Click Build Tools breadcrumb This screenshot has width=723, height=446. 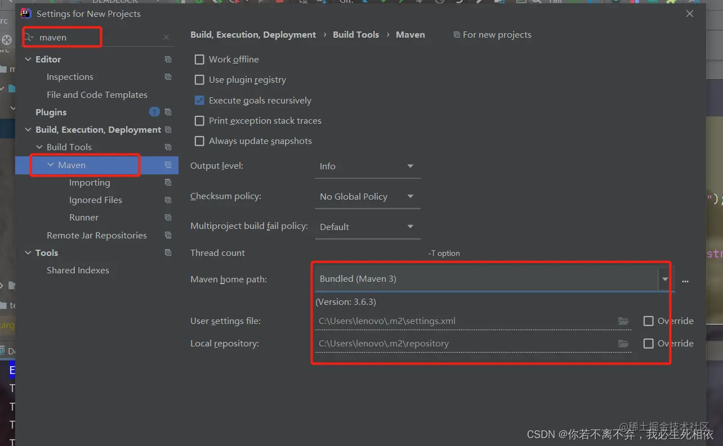click(x=356, y=35)
